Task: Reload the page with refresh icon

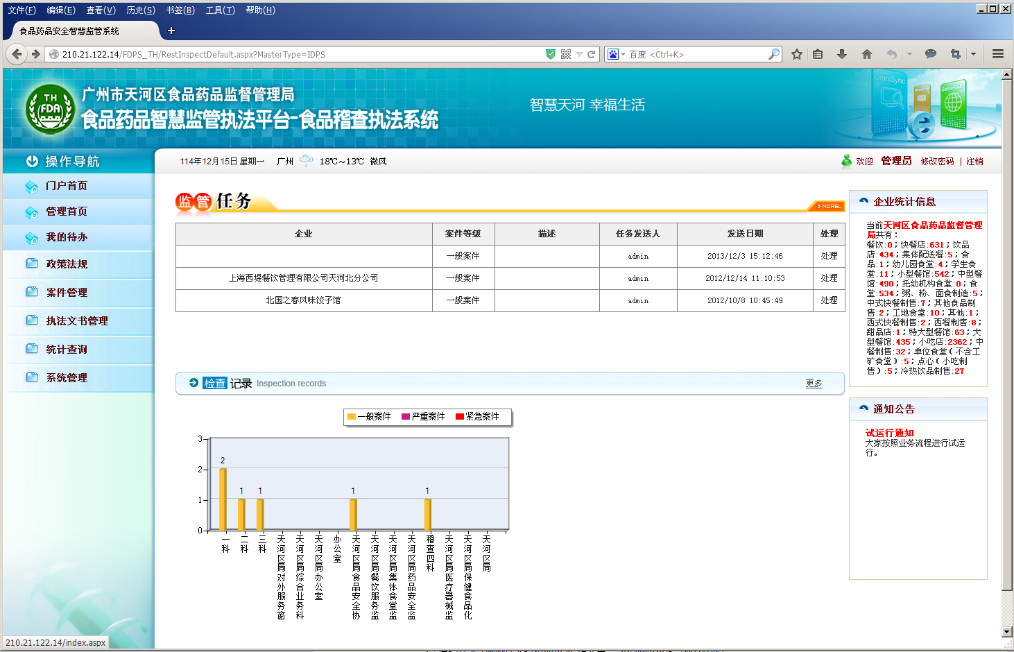Action: point(592,54)
